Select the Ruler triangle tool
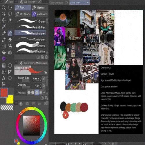The width and height of the screenshot is (145, 145). 10,72
